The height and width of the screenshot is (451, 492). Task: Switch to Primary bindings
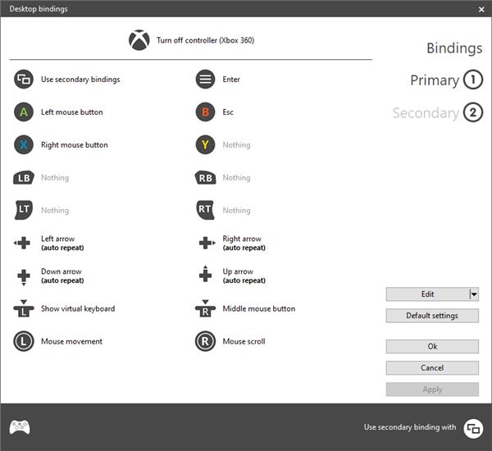point(446,80)
